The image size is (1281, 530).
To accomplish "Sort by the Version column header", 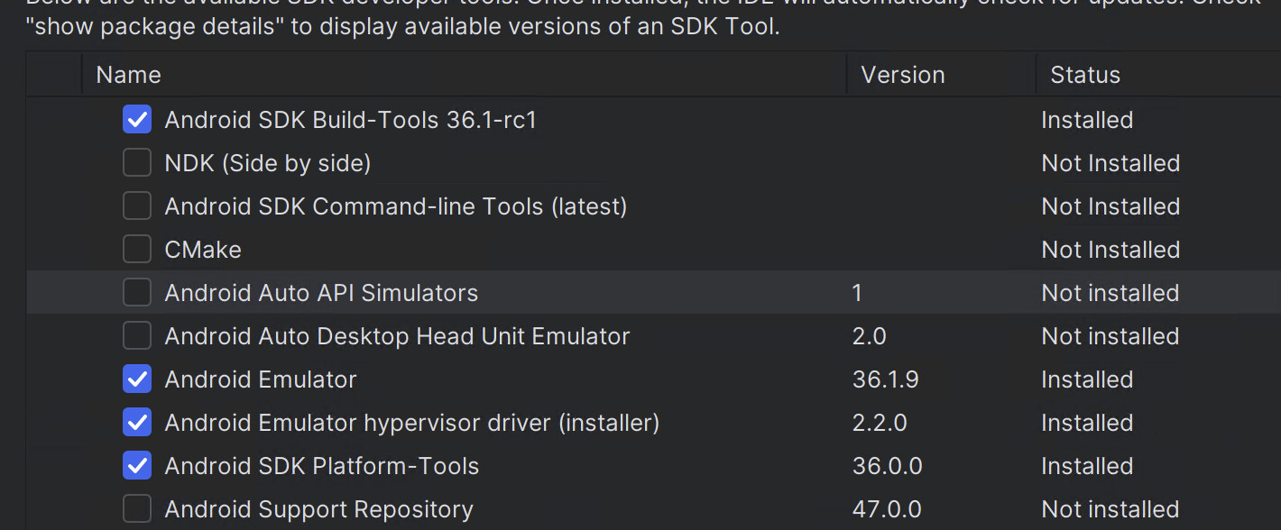I will tap(902, 75).
